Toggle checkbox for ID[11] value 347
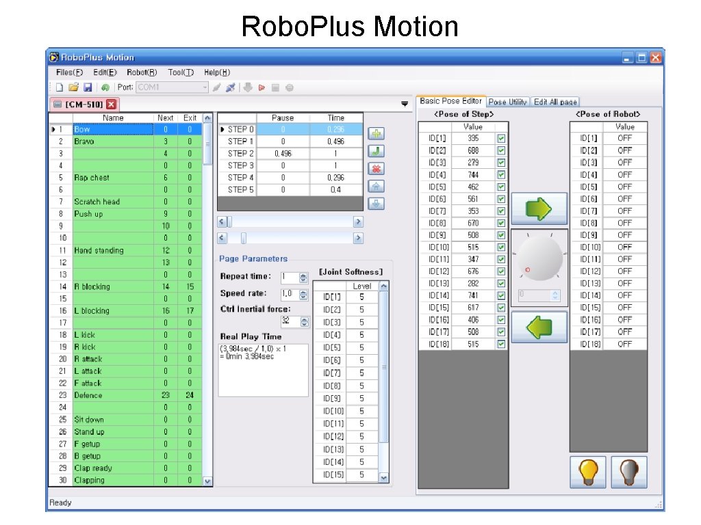Viewport: 701px width, 525px height. (x=501, y=259)
